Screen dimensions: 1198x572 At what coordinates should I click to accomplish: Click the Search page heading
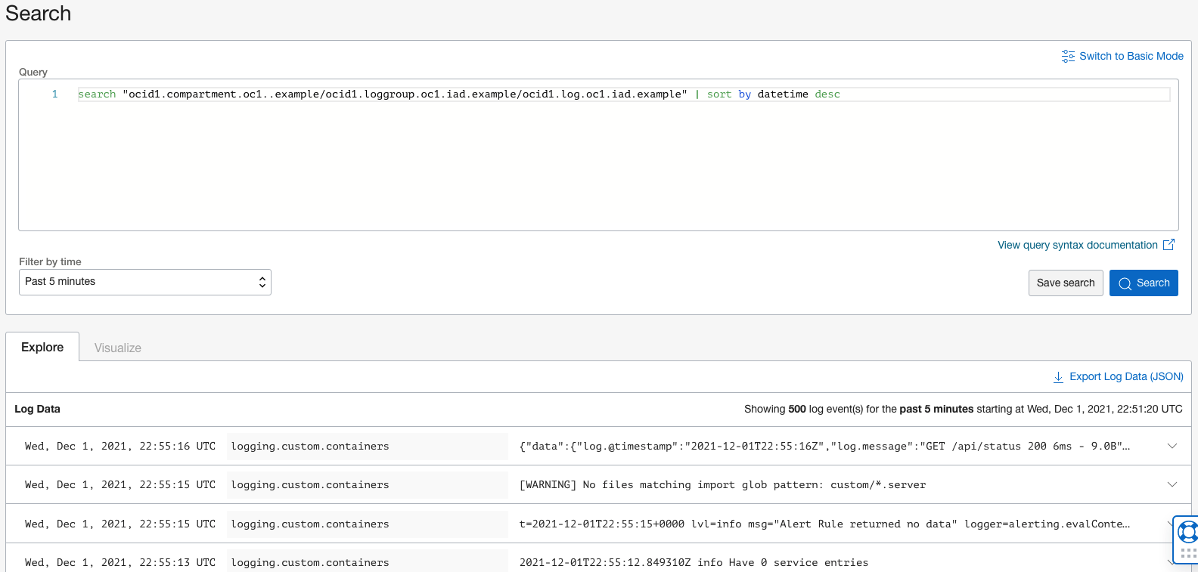38,14
